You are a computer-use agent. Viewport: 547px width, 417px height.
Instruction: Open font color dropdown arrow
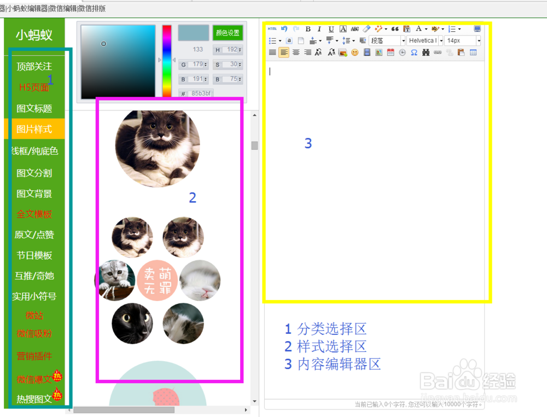pos(426,30)
